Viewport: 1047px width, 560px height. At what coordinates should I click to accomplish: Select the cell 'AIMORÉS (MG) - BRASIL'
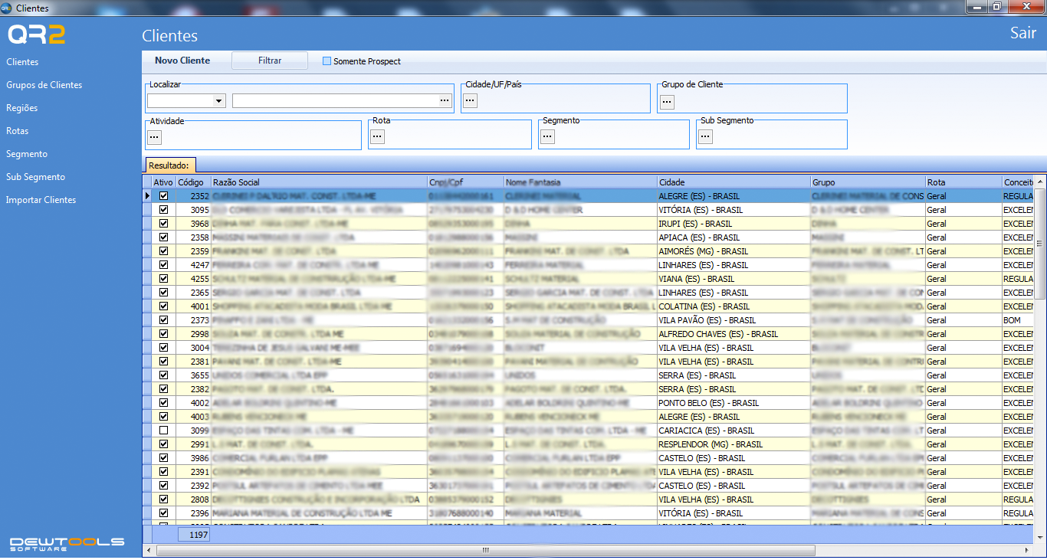click(x=734, y=251)
